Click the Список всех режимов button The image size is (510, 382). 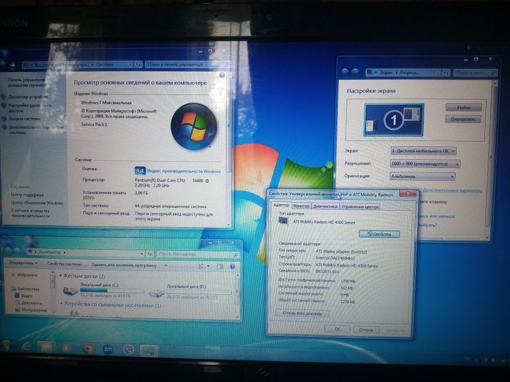pyautogui.click(x=302, y=313)
